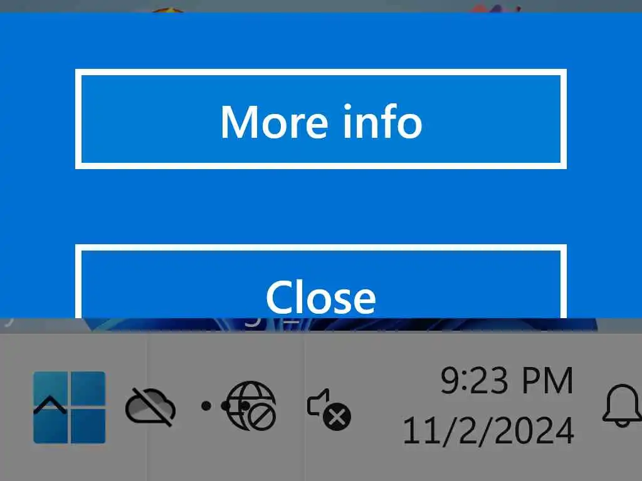Click the white border of the More info box

pyautogui.click(x=321, y=72)
